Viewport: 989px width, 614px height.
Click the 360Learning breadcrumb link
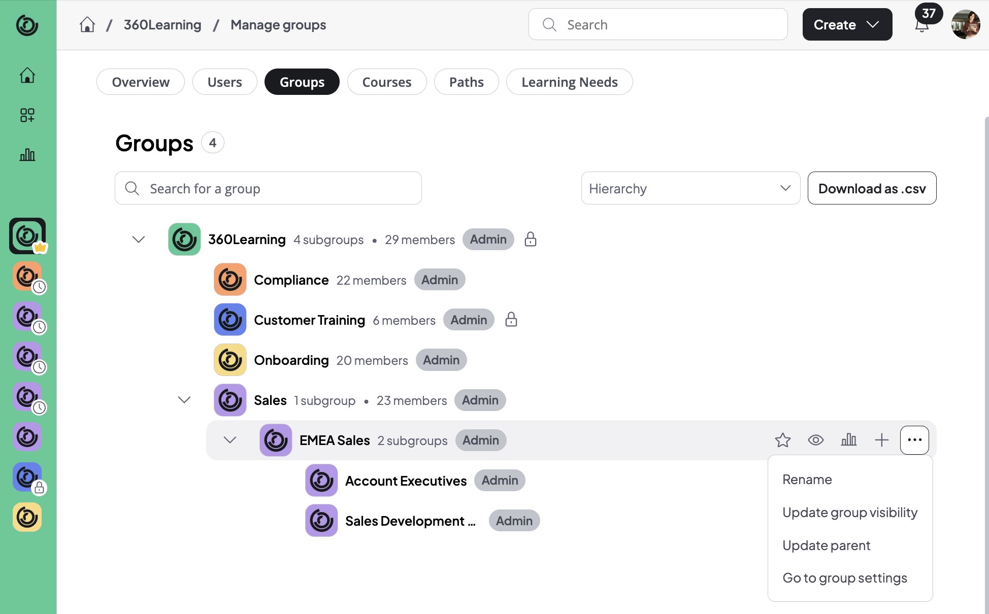pos(162,25)
